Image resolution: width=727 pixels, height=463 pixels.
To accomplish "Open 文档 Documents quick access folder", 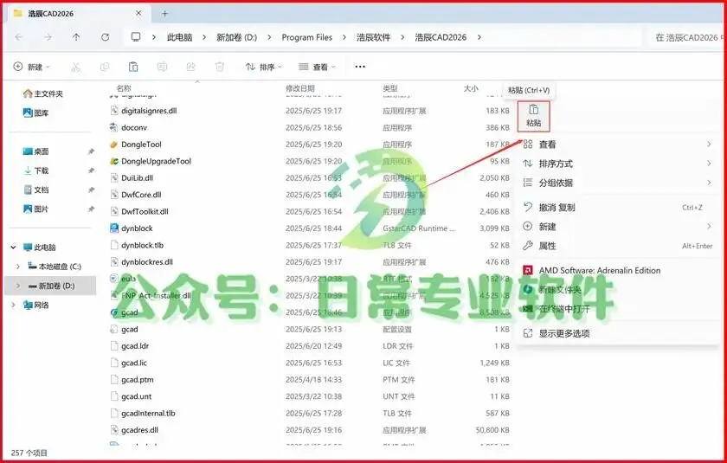I will click(x=35, y=190).
